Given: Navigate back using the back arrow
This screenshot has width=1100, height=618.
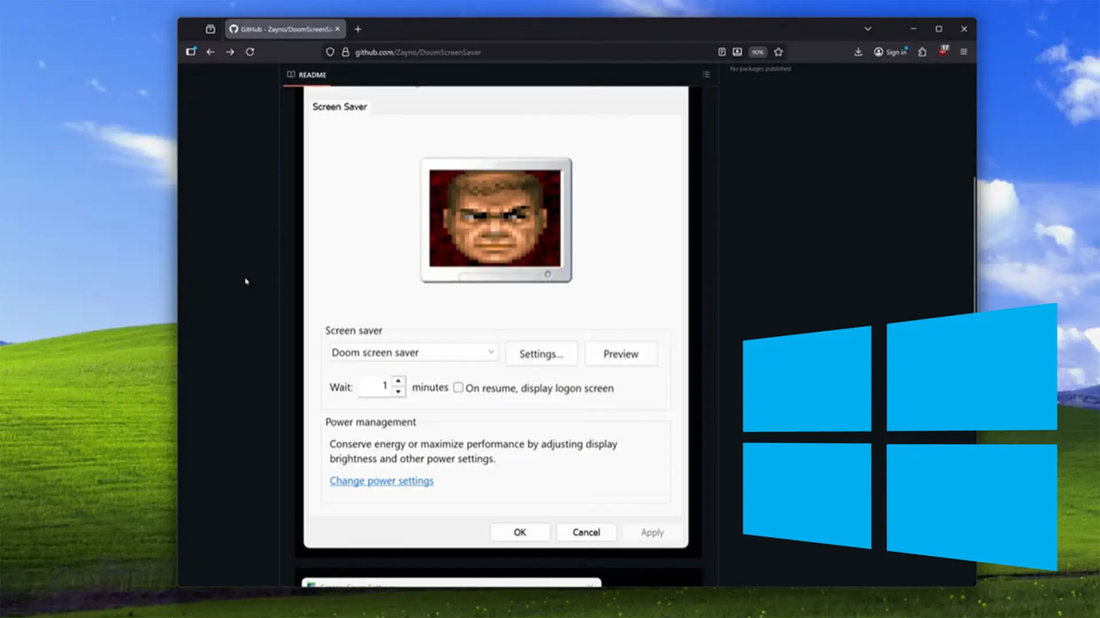Looking at the screenshot, I should click(210, 52).
